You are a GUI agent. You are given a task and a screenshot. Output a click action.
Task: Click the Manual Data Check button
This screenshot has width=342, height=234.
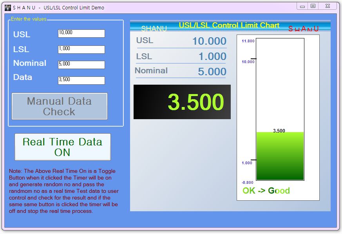coord(59,106)
